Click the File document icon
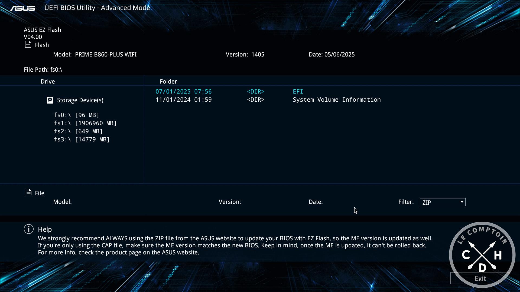The image size is (520, 292). [x=28, y=192]
